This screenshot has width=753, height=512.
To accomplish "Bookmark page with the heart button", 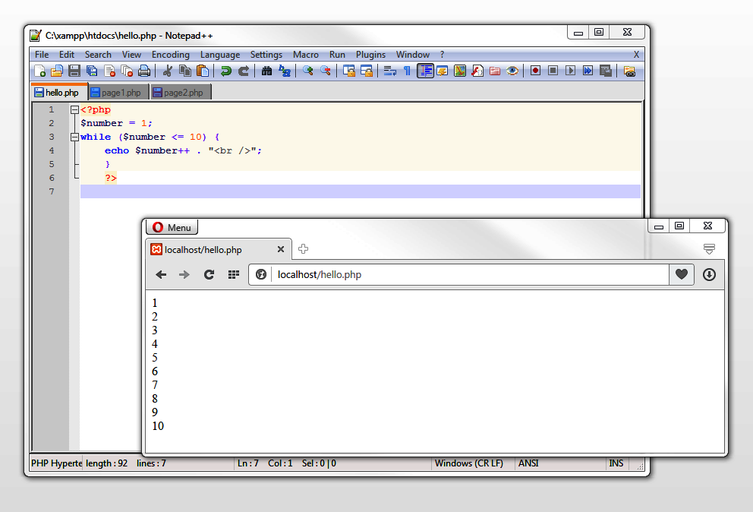I will 681,275.
